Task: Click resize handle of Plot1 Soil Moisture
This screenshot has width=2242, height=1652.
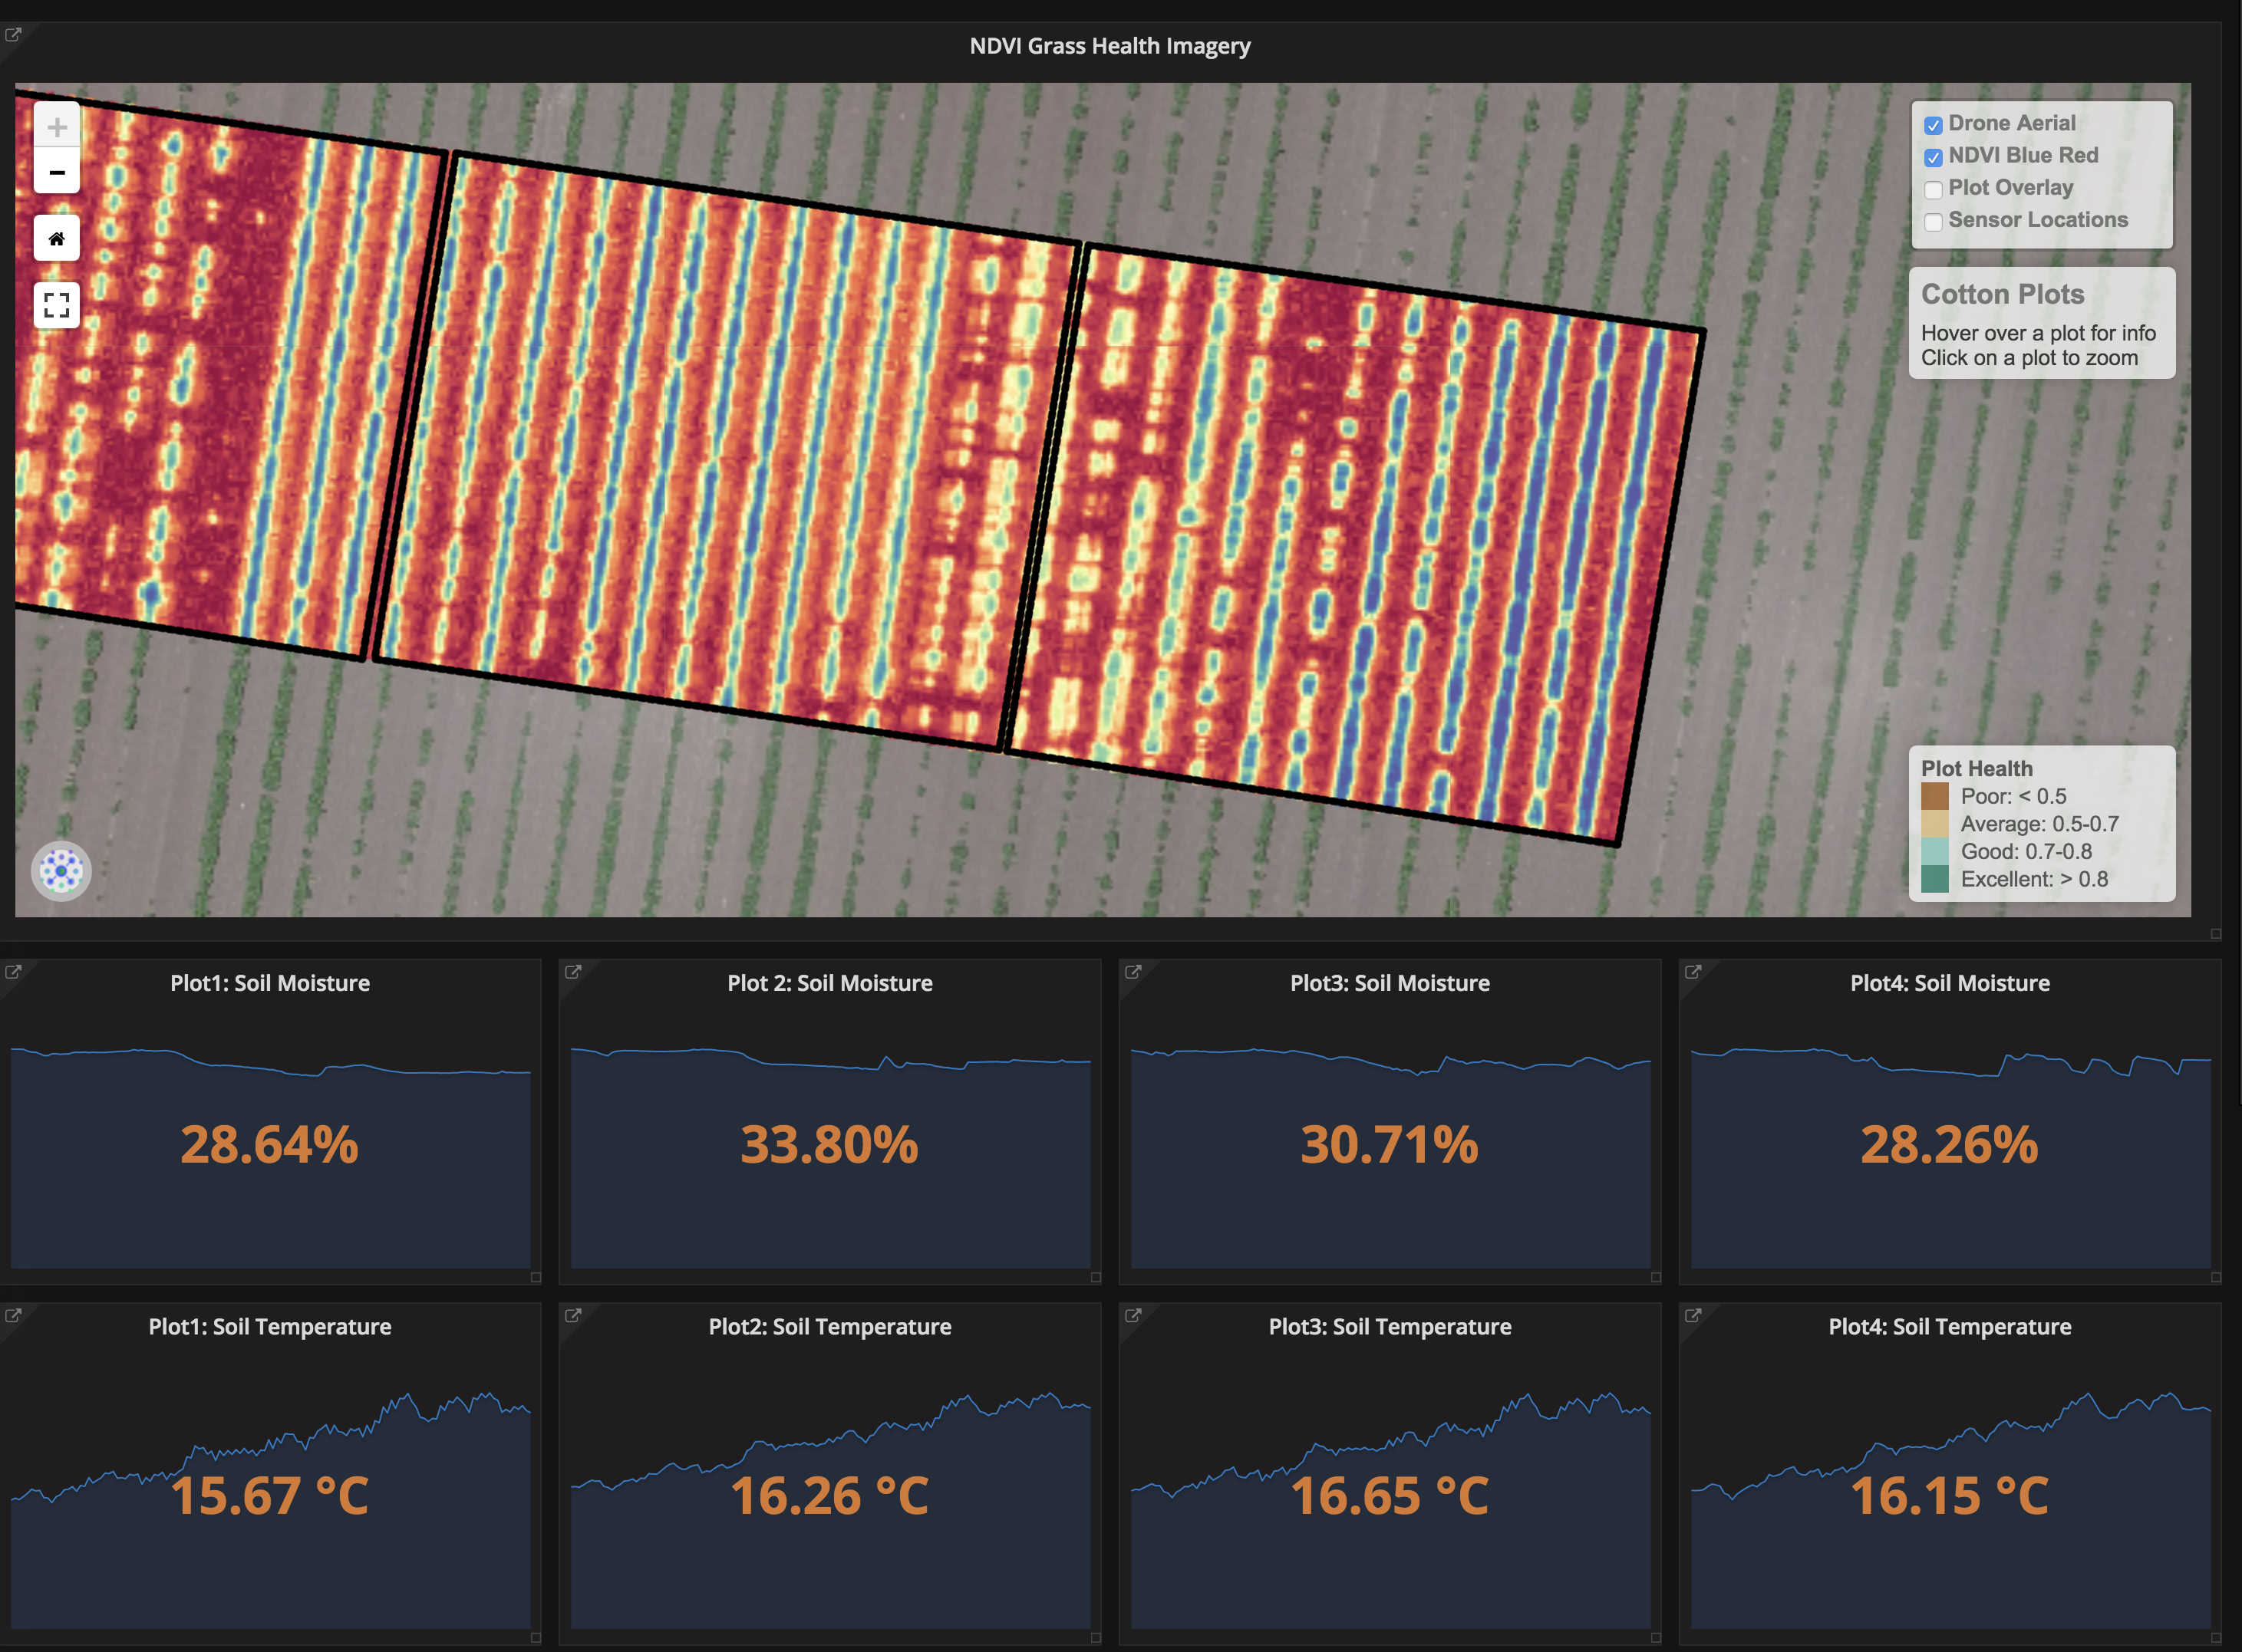Action: [536, 1277]
